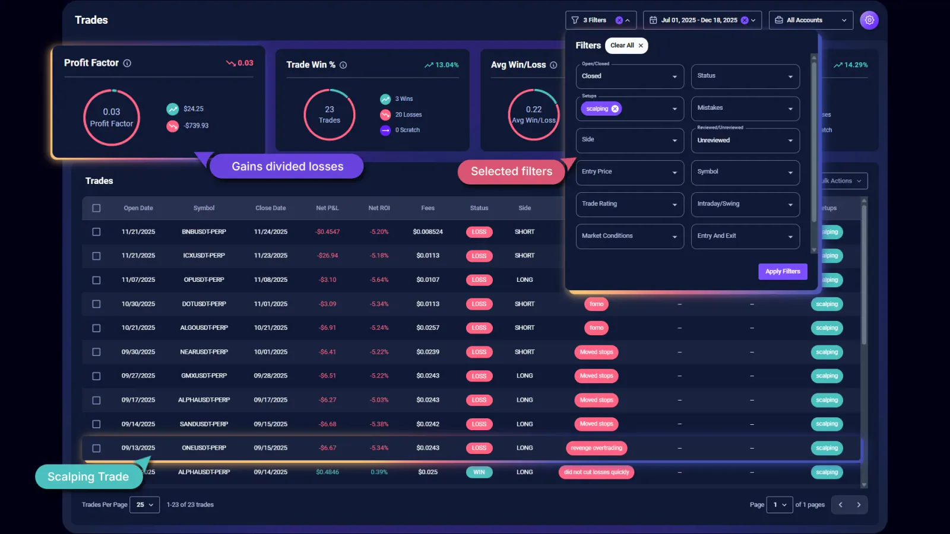
Task: Sort by Fees column header
Action: tap(428, 208)
